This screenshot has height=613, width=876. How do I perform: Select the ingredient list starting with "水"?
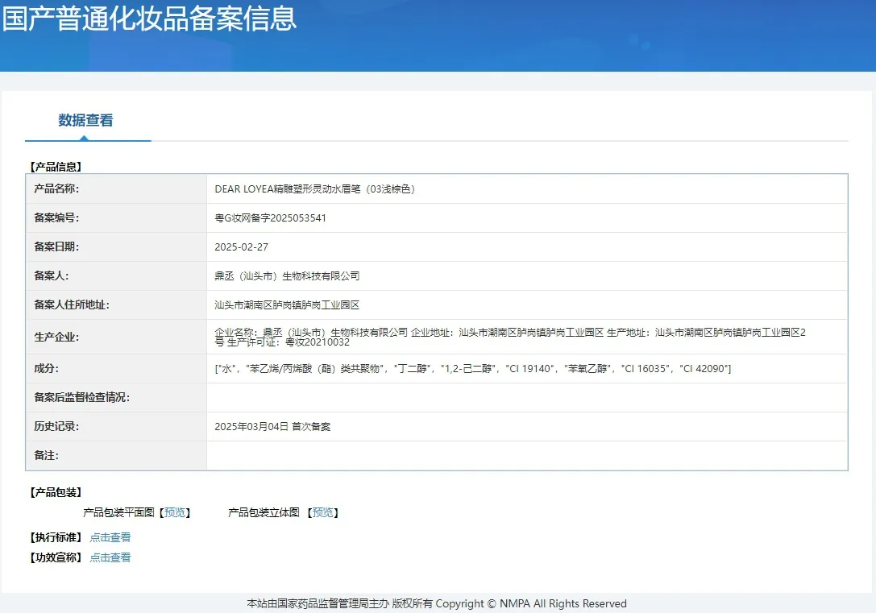[472, 368]
